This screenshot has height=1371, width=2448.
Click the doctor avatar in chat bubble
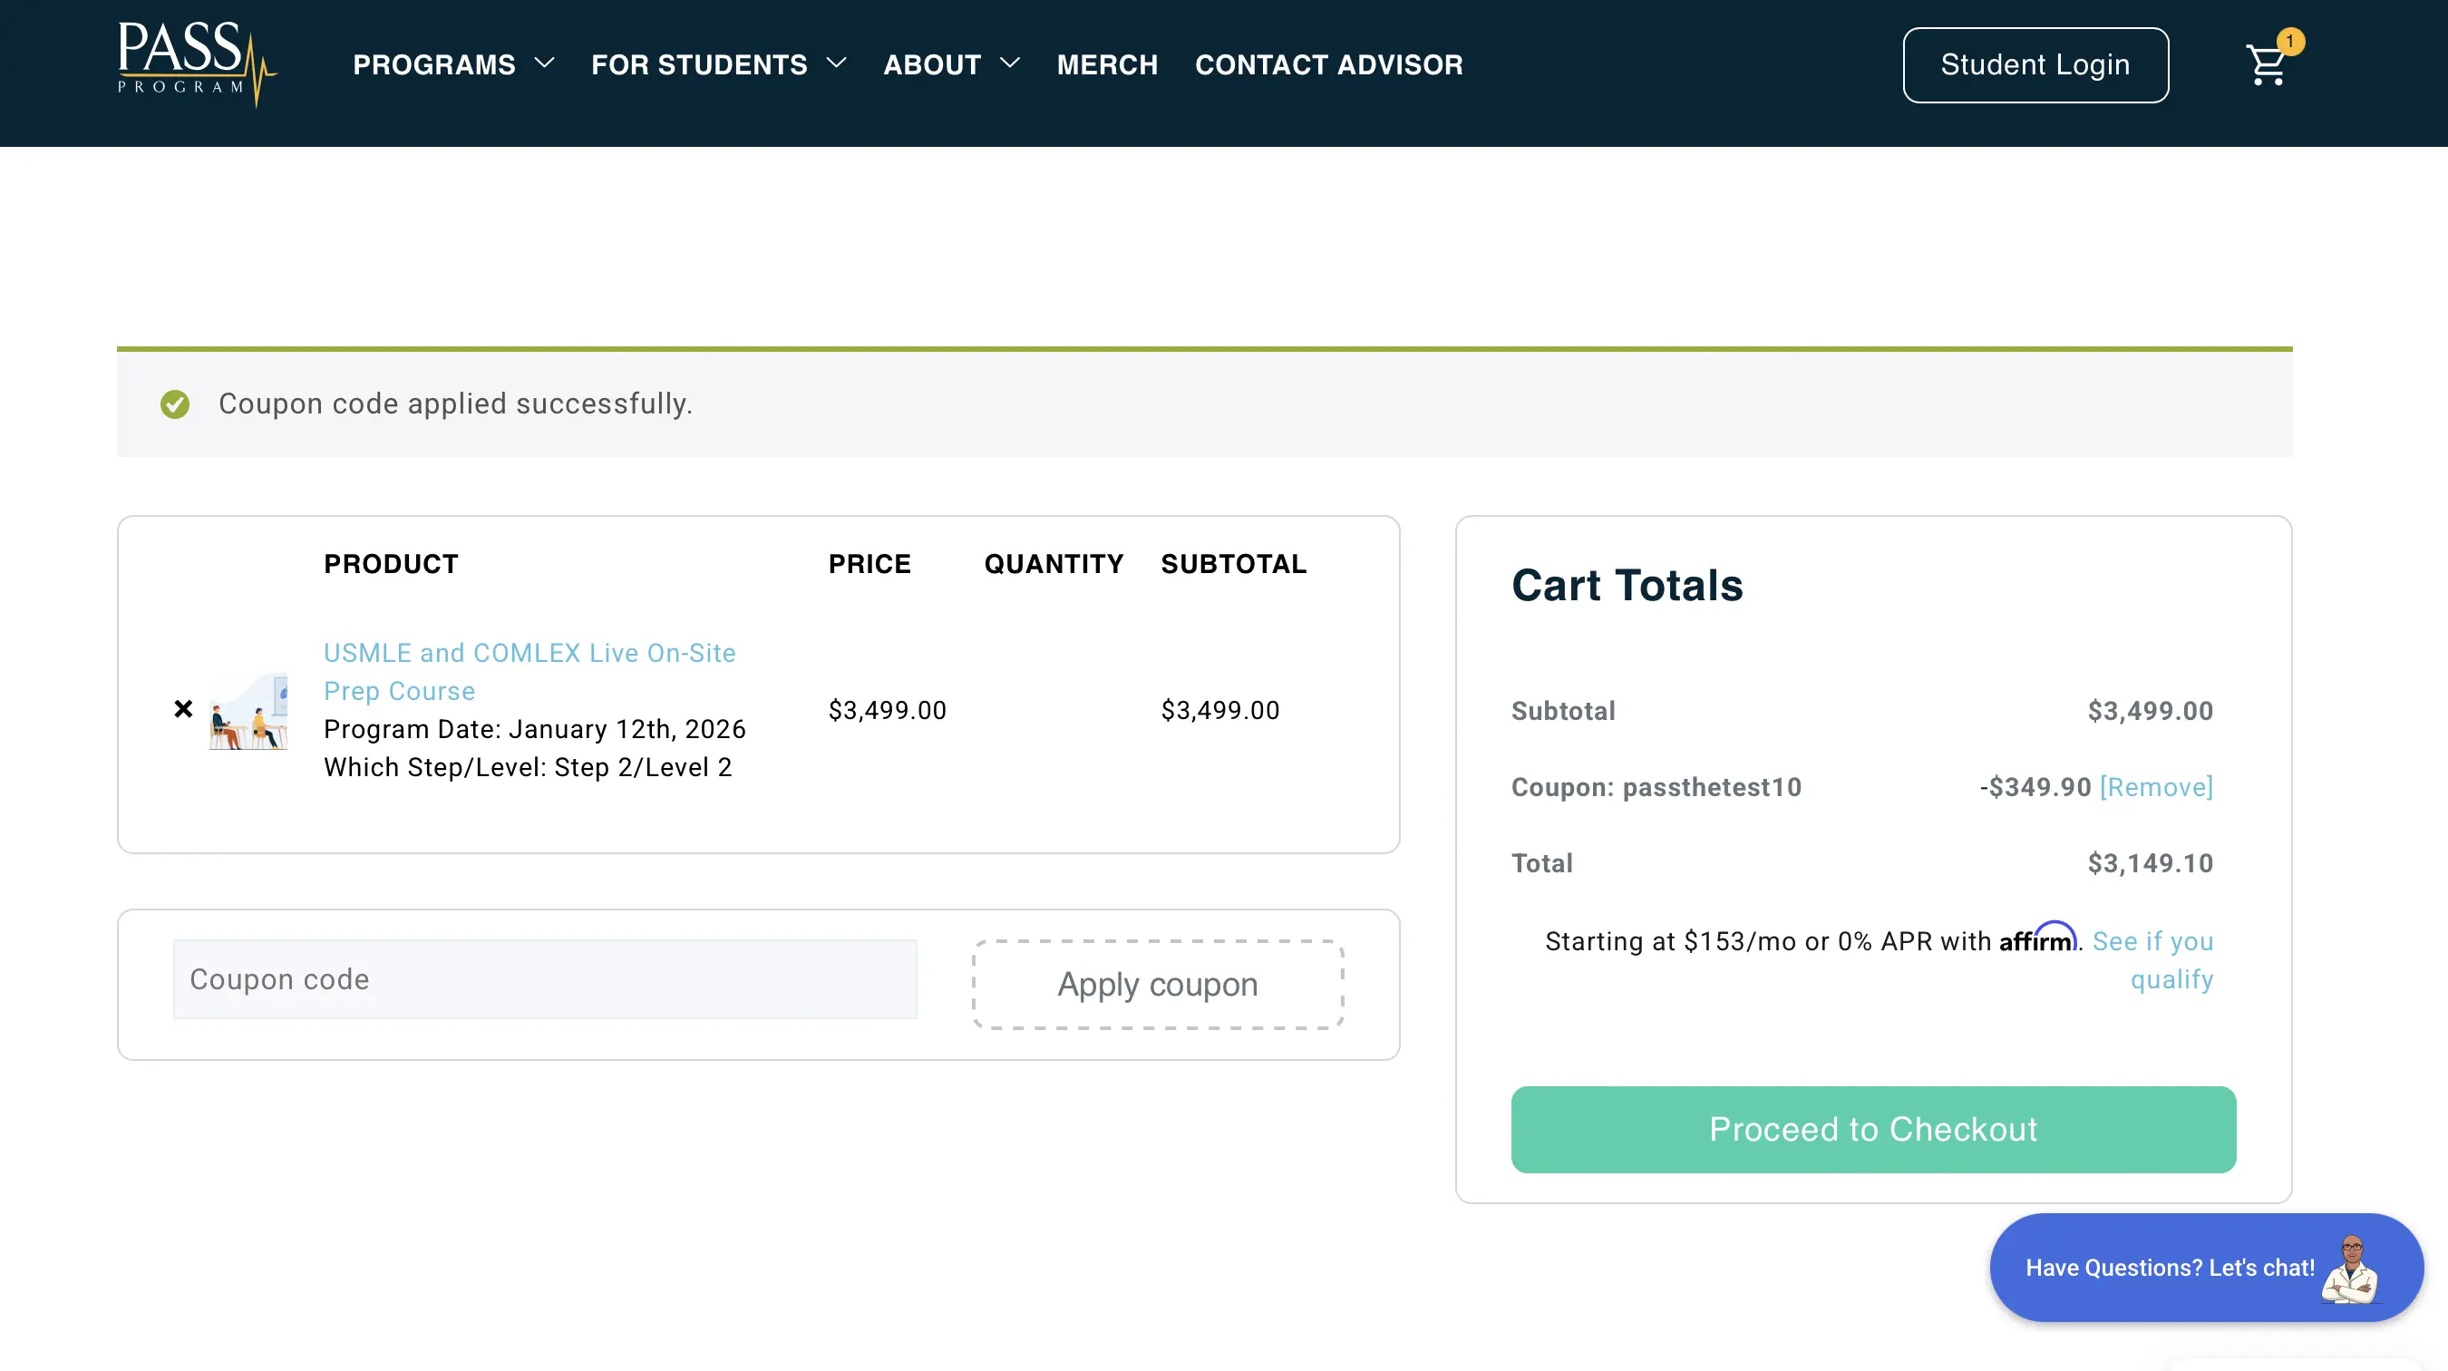pyautogui.click(x=2350, y=1269)
